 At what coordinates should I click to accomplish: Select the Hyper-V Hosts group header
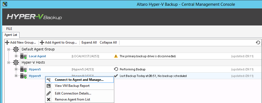(x=141, y=62)
